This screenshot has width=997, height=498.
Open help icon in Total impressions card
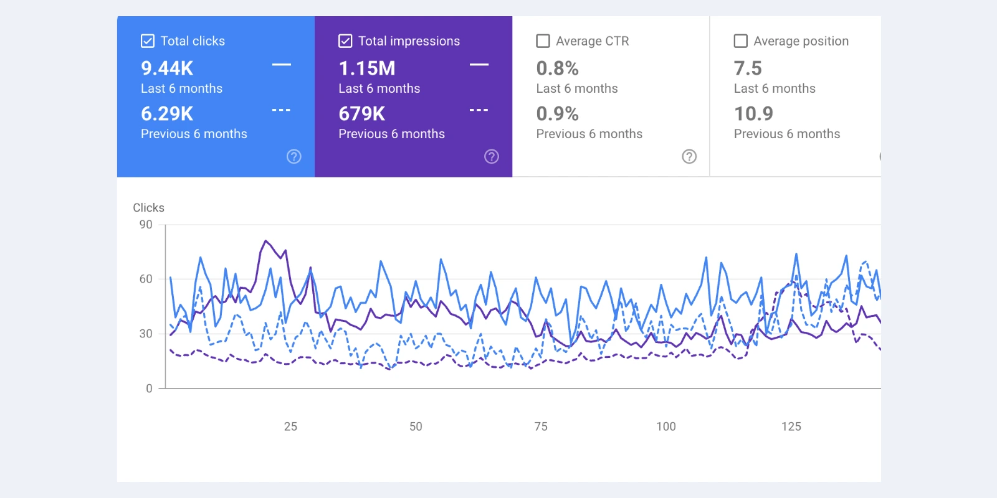tap(492, 156)
